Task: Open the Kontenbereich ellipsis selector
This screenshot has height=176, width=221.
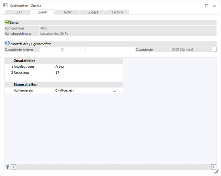Action: (114, 91)
